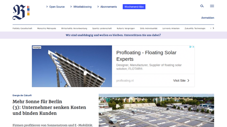Click Visit Site in the ad

tap(181, 81)
